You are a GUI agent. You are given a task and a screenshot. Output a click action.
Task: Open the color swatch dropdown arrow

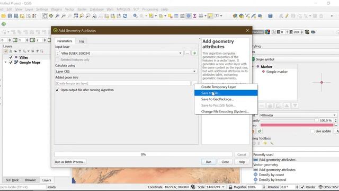pyautogui.click(x=336, y=125)
